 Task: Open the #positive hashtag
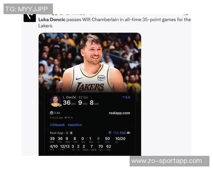click(x=75, y=125)
